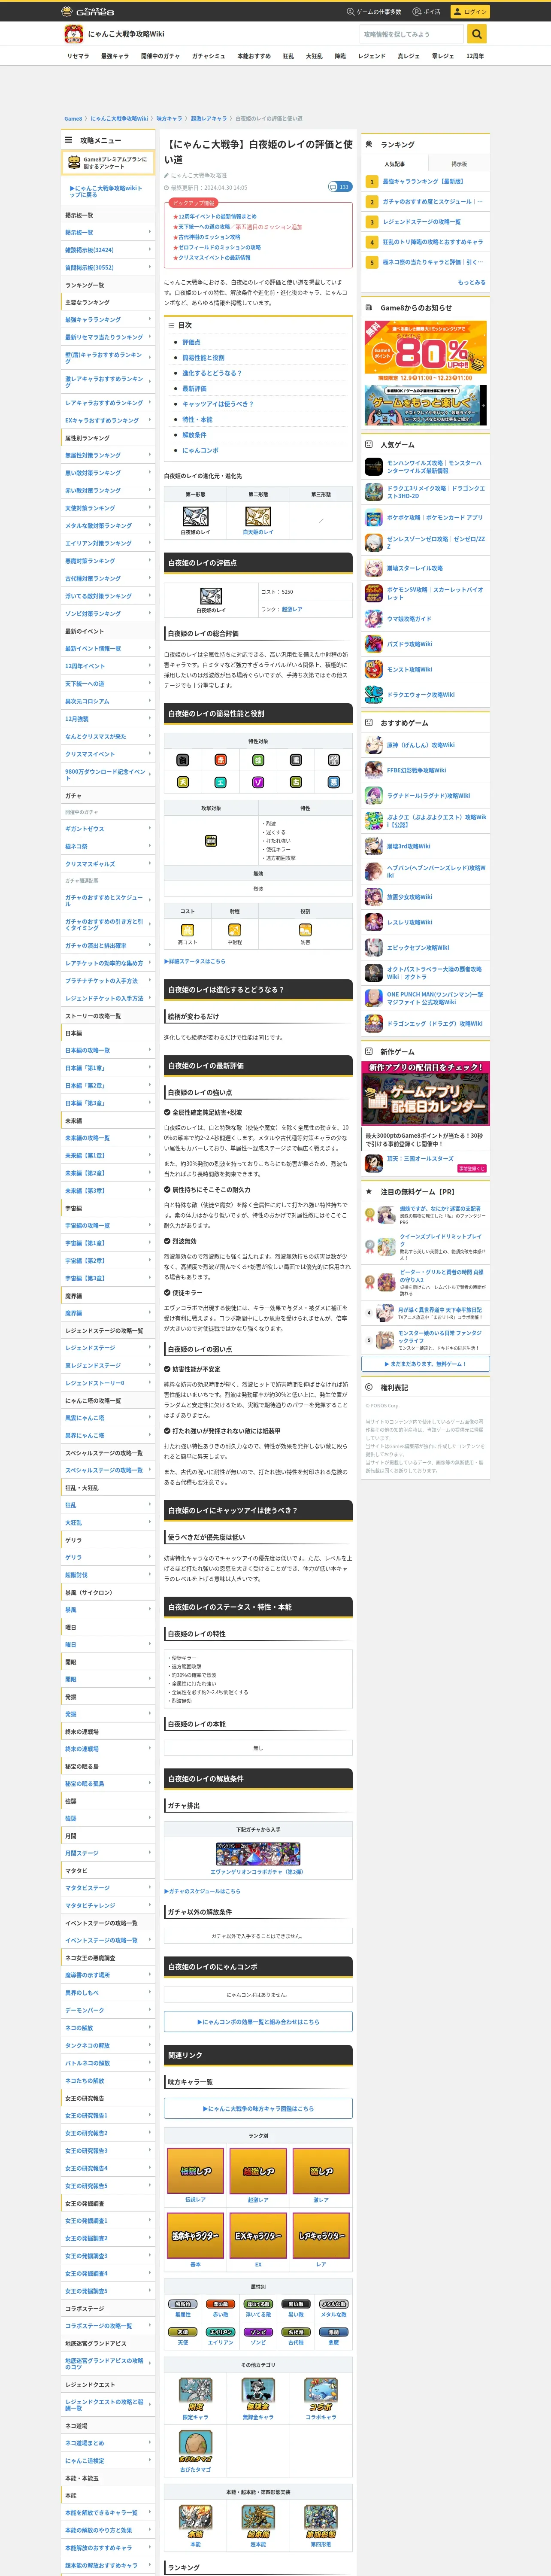This screenshot has height=2576, width=551.
Task: Select the 人気記事 ranking tab
Action: click(x=394, y=164)
